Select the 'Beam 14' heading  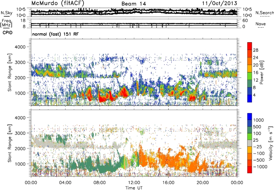134,4
